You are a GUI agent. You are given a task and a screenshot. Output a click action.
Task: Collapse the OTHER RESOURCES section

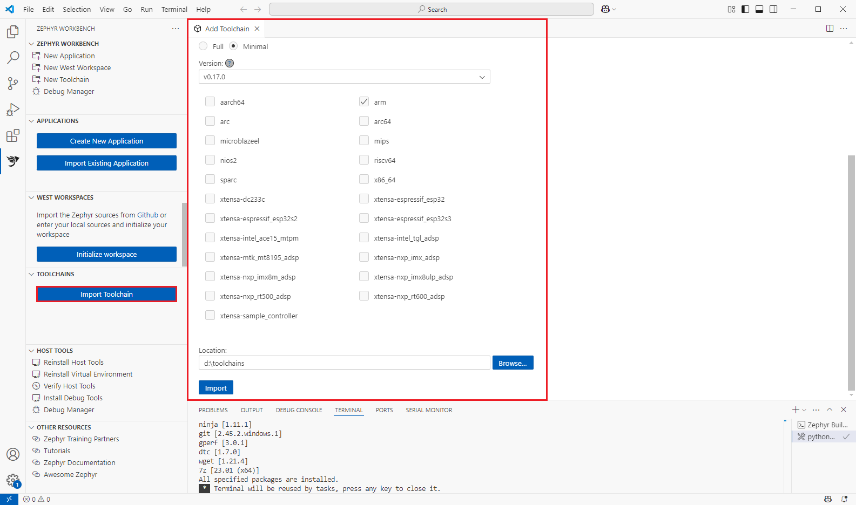click(31, 427)
